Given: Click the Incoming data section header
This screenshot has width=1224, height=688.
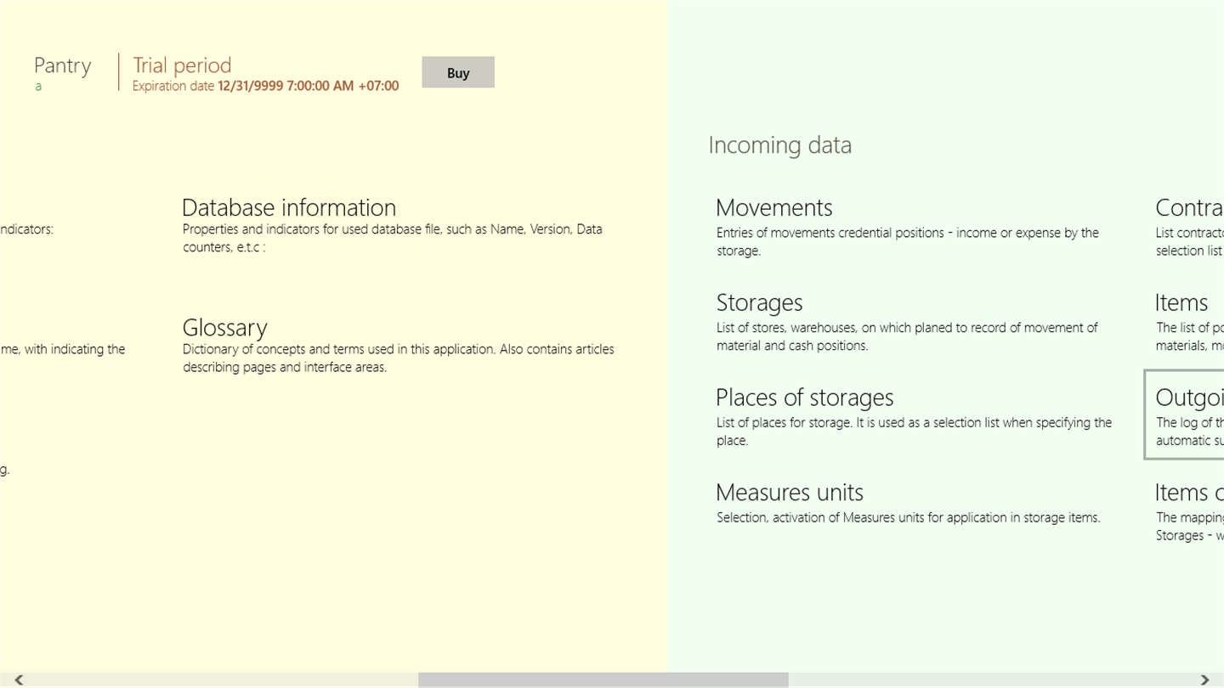Looking at the screenshot, I should [779, 145].
